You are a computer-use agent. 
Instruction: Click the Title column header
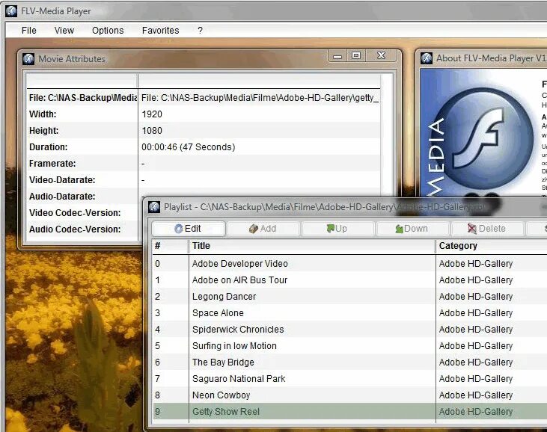[312, 246]
